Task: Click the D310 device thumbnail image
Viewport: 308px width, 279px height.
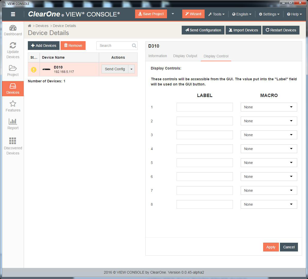Action: (x=46, y=69)
